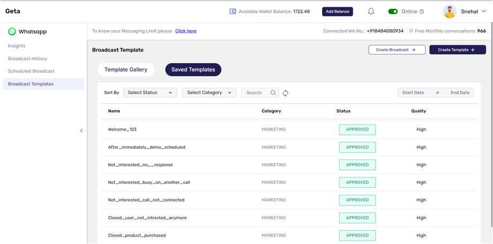This screenshot has height=244, width=493.
Task: Click the help icon next to Online
Action: coord(422,12)
